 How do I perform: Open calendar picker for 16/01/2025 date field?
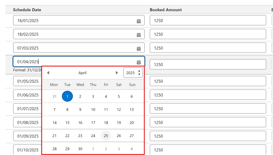click(139, 21)
